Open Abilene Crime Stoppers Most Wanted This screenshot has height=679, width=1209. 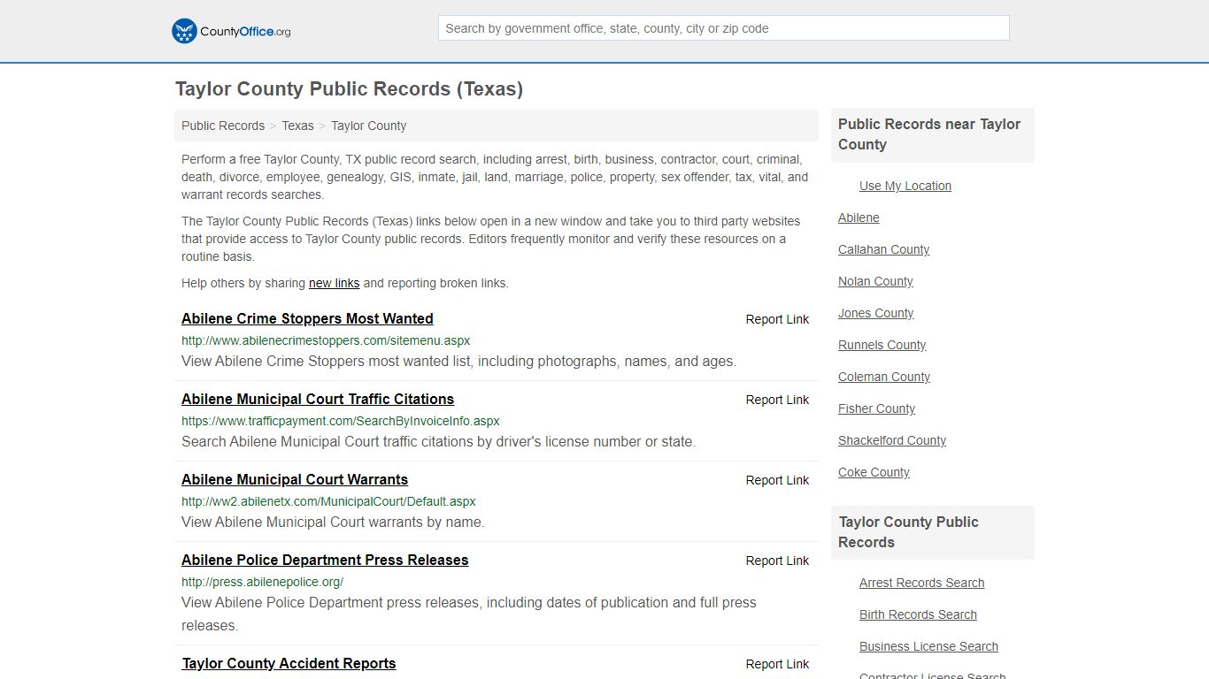tap(307, 318)
